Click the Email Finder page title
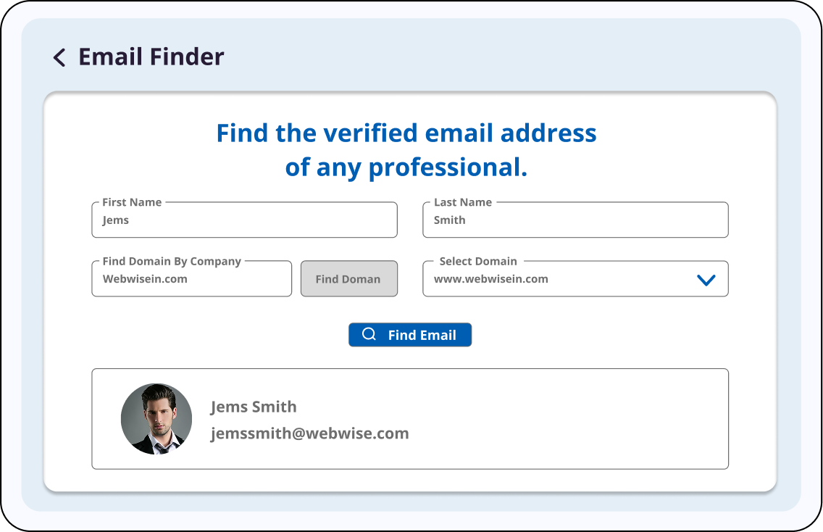Viewport: 823px width, 532px height. click(151, 57)
